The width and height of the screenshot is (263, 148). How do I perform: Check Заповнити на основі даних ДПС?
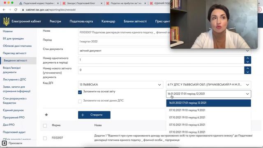80,101
